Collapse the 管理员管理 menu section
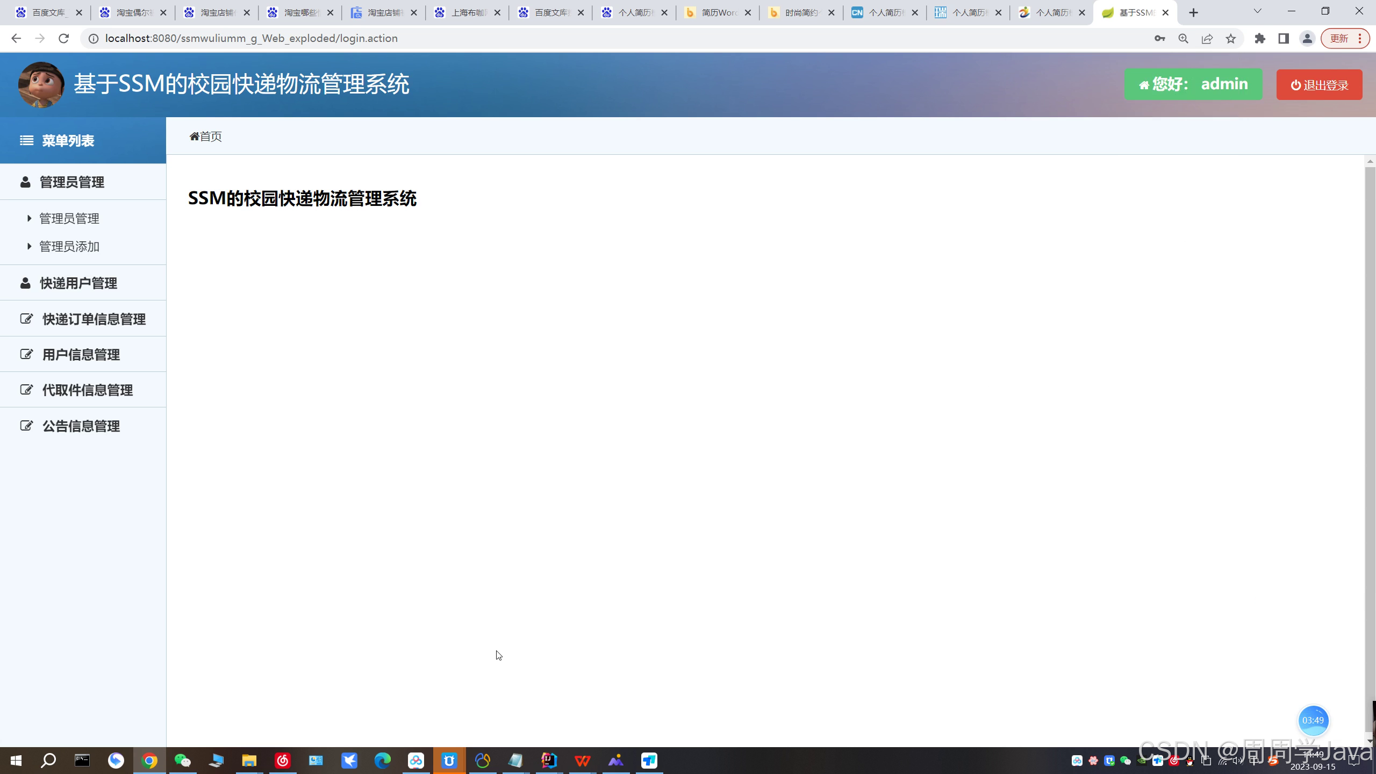 click(x=71, y=182)
